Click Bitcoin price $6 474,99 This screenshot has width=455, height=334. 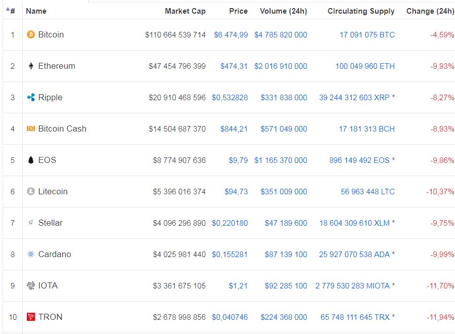pyautogui.click(x=231, y=35)
